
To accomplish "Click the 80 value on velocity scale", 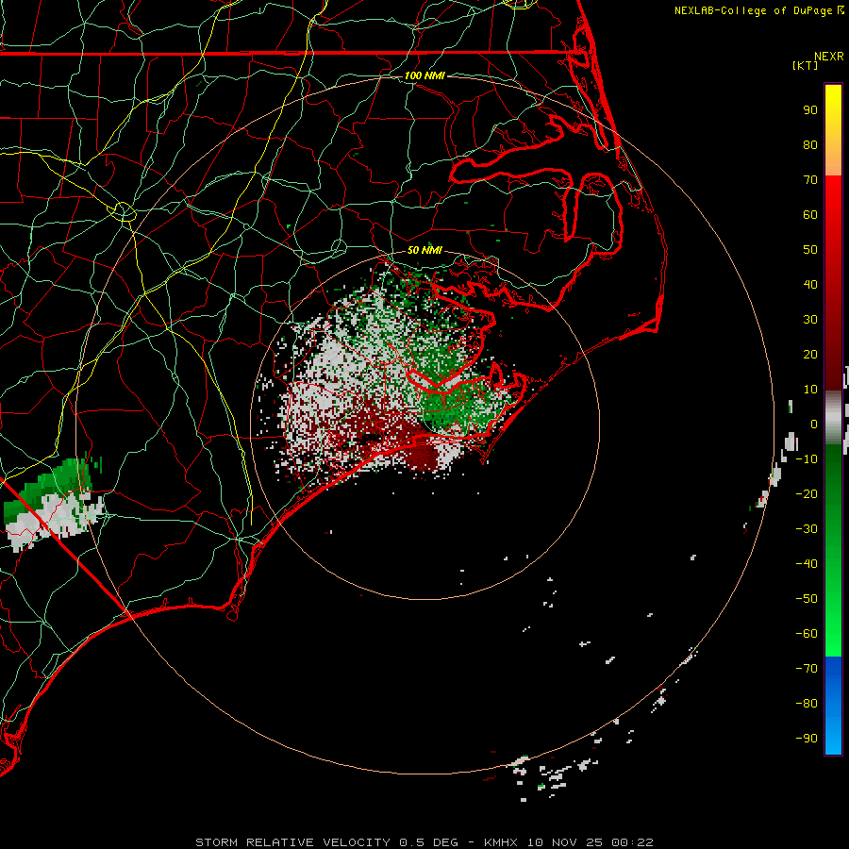I will tap(810, 144).
